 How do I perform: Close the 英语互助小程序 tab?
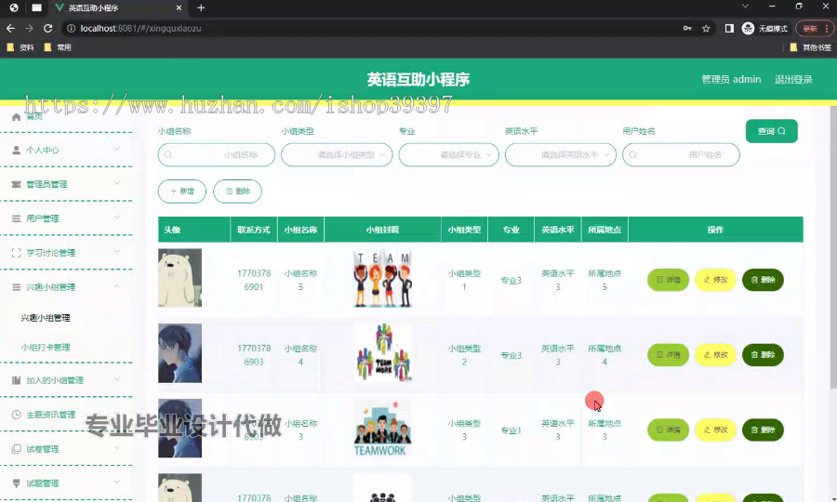[x=179, y=8]
